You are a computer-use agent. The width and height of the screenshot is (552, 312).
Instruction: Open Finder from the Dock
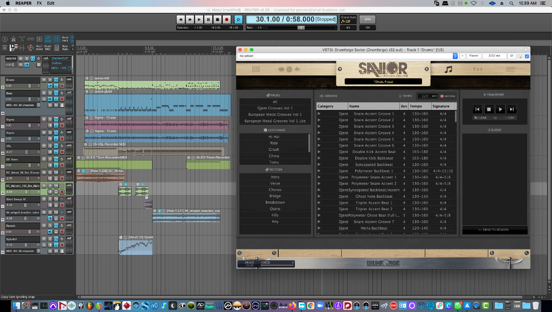click(16, 306)
